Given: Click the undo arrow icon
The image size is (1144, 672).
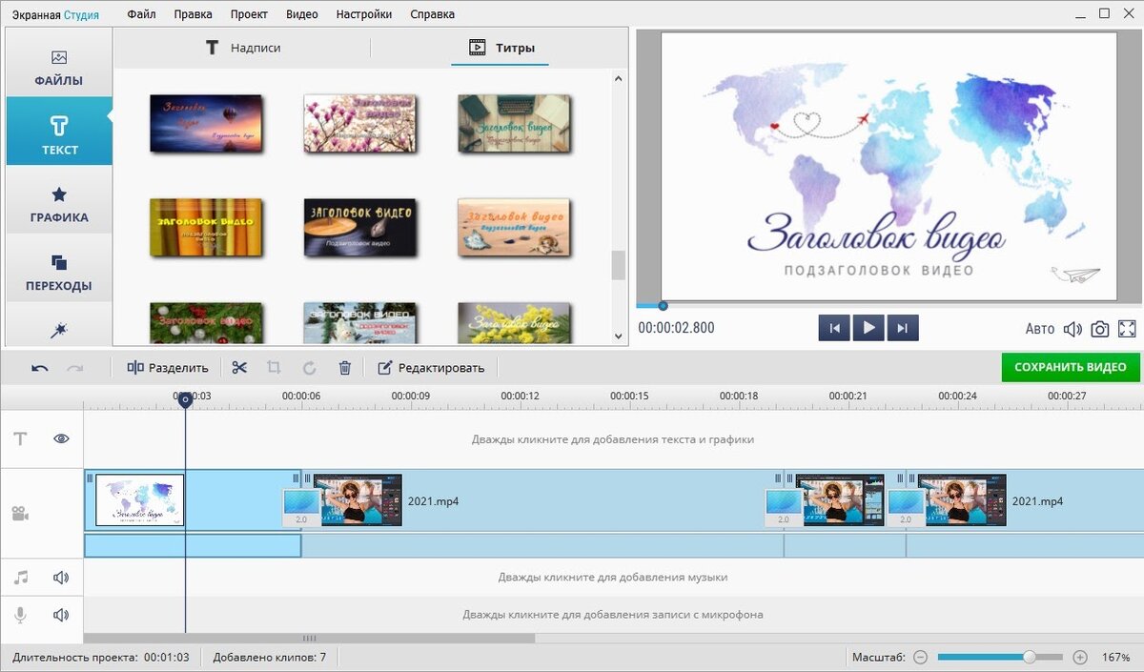Looking at the screenshot, I should [x=40, y=368].
